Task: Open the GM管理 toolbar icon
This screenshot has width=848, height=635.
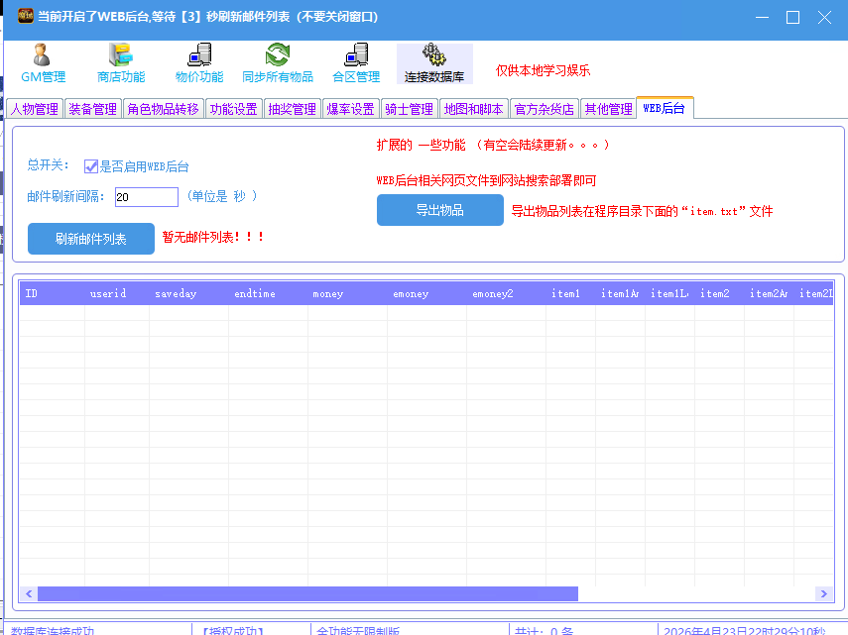Action: tap(43, 62)
